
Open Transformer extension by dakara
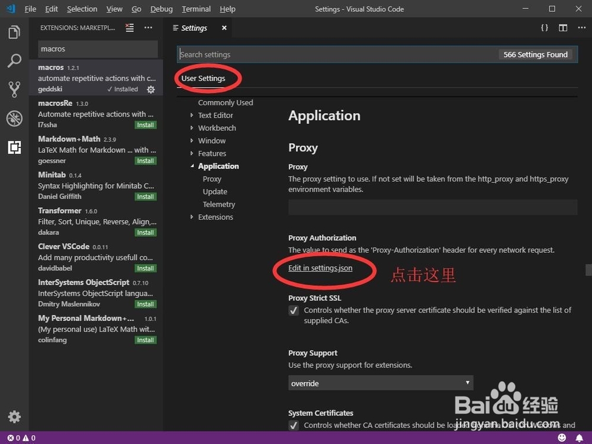click(96, 221)
